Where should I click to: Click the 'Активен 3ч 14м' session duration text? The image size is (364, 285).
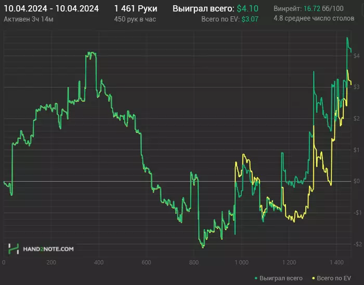point(29,19)
